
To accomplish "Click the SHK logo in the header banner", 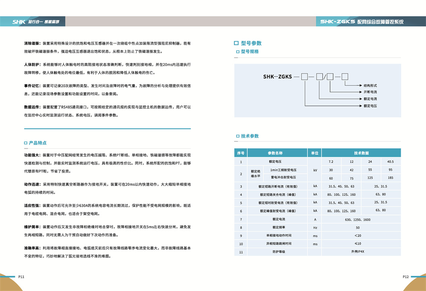I will pyautogui.click(x=19, y=22).
